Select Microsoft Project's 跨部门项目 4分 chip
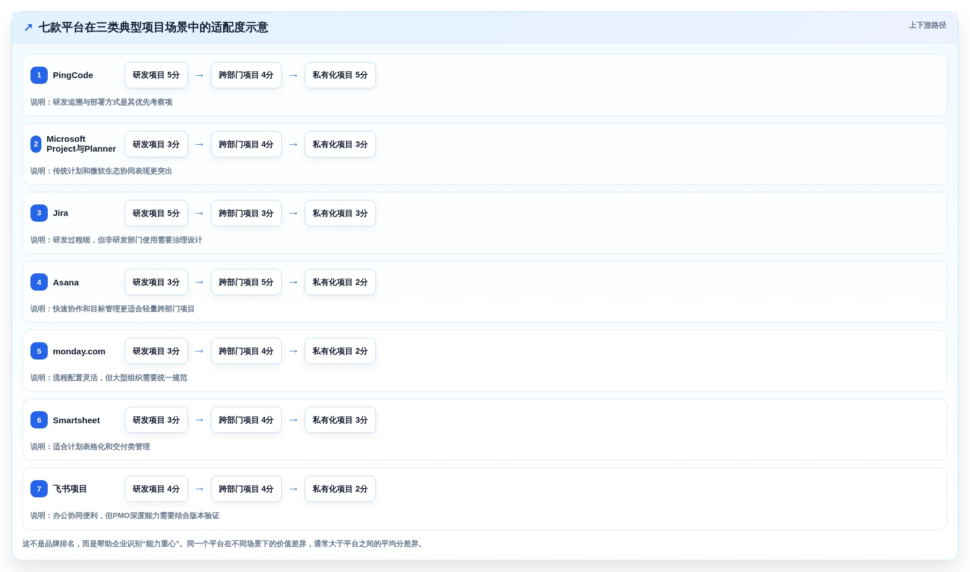The height and width of the screenshot is (572, 970). tap(246, 144)
